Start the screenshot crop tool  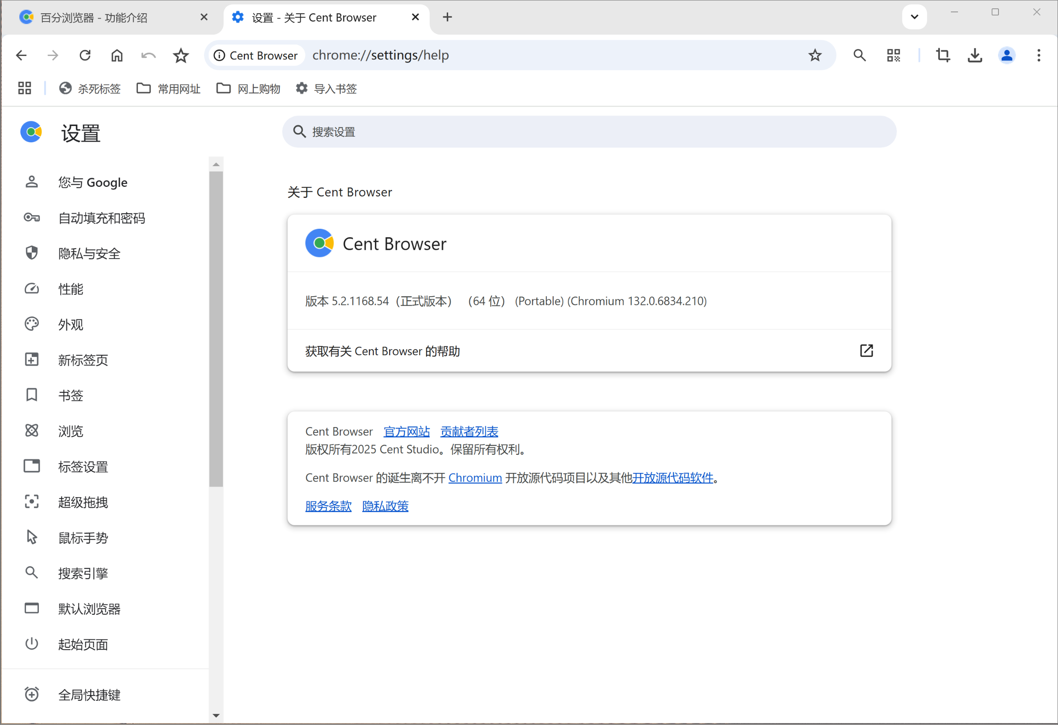pos(943,56)
